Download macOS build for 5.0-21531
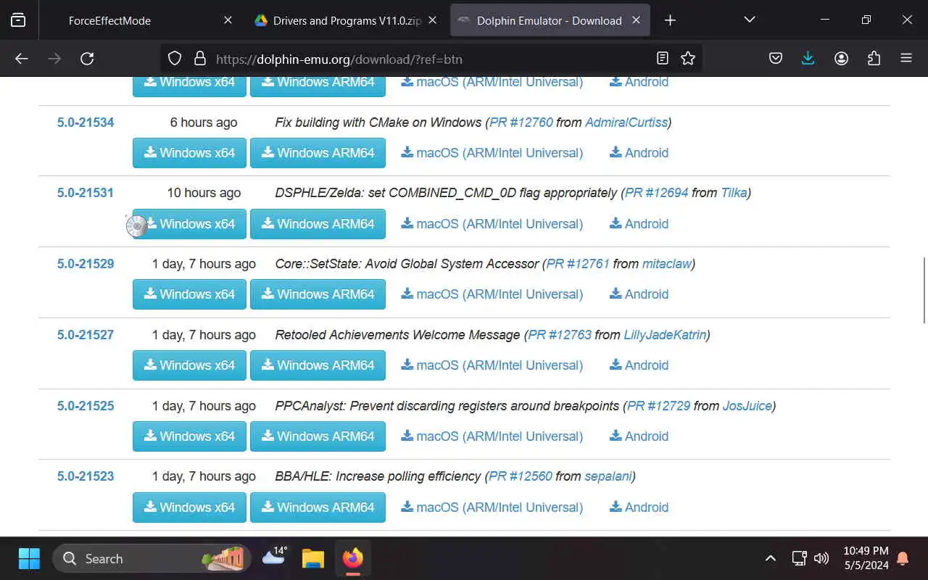This screenshot has height=580, width=928. pyautogui.click(x=492, y=224)
